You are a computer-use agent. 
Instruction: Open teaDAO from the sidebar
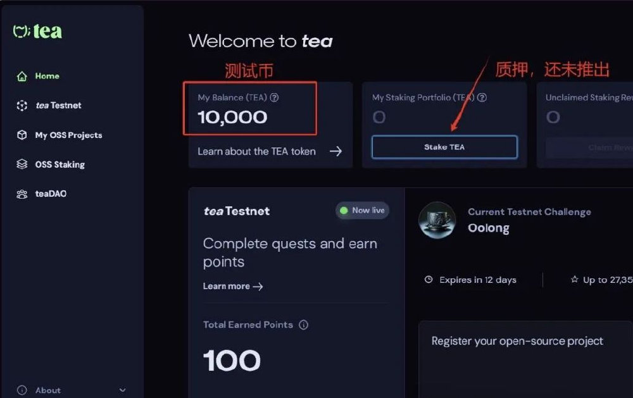pos(51,194)
